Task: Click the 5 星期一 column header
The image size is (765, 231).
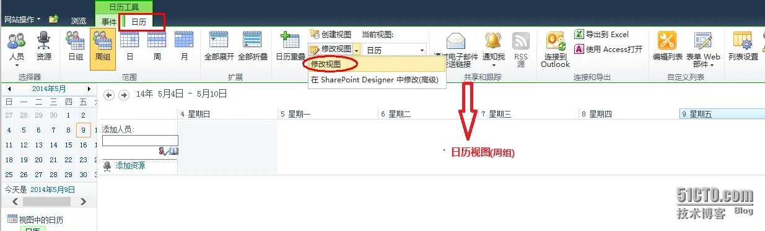Action: click(x=328, y=114)
